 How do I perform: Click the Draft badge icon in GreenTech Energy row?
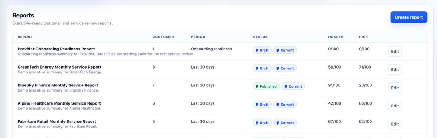[x=257, y=68]
